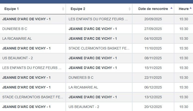
Task: Select US BEAUMONT - 2 in Equipe 2 column
Action: point(84,107)
